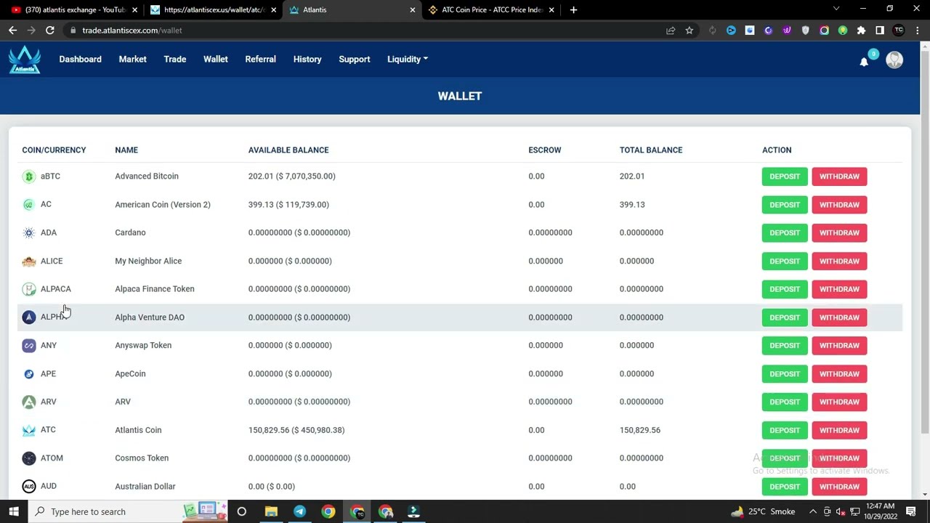Open Telegram from the taskbar
Image resolution: width=930 pixels, height=523 pixels.
[299, 511]
